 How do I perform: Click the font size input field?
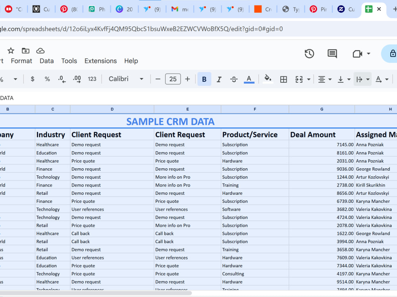click(173, 79)
